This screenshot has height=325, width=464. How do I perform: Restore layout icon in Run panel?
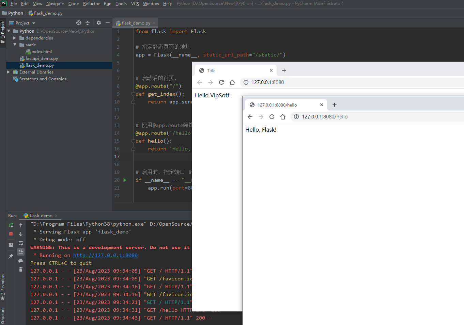pyautogui.click(x=11, y=245)
